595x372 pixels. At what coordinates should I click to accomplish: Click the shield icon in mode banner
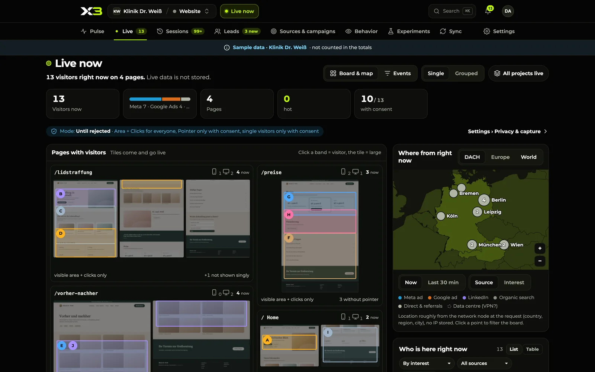click(x=54, y=131)
